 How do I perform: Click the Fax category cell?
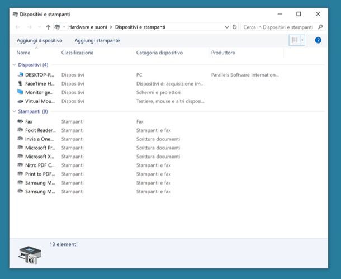tap(140, 121)
